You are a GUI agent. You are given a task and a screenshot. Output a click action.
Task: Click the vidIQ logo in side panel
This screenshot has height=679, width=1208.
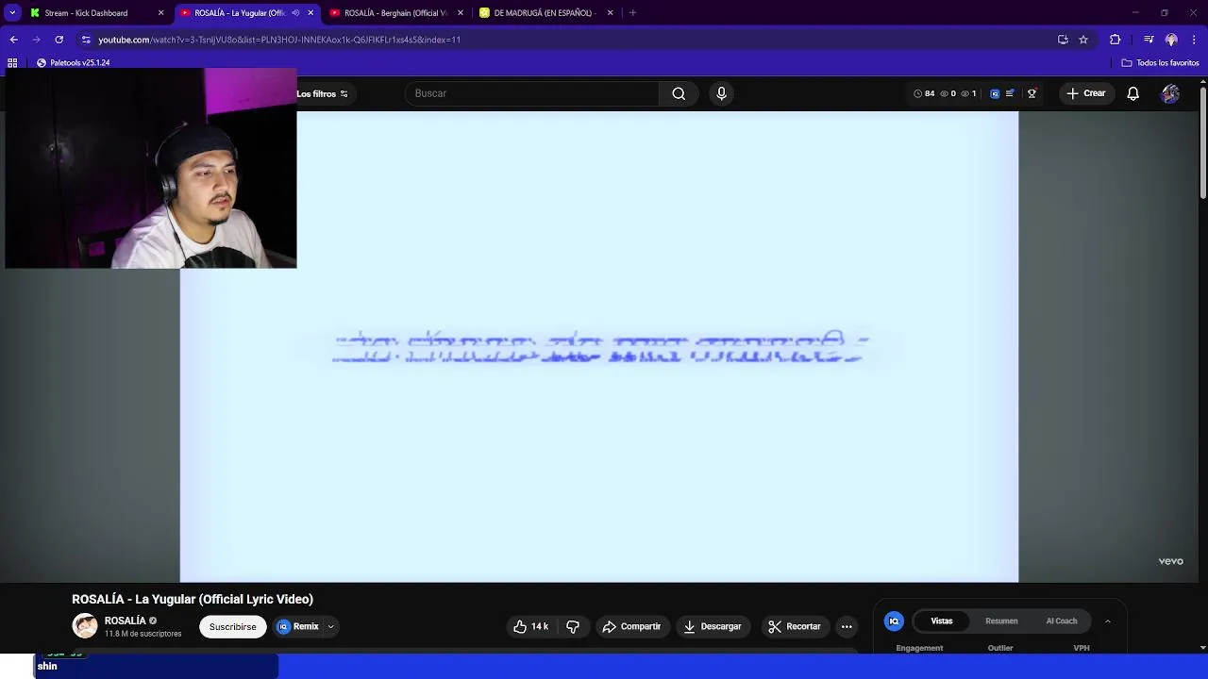(894, 621)
